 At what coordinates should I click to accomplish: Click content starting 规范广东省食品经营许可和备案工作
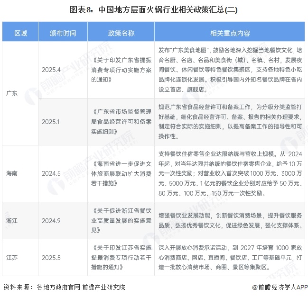[230, 122]
